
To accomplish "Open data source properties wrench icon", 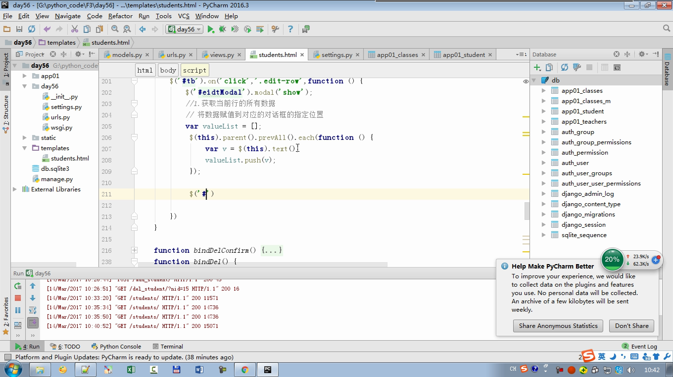I will (x=577, y=67).
